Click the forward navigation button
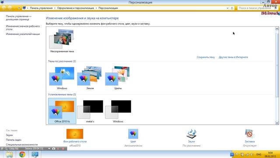This screenshot has height=158, width=280. pyautogui.click(x=10, y=8)
